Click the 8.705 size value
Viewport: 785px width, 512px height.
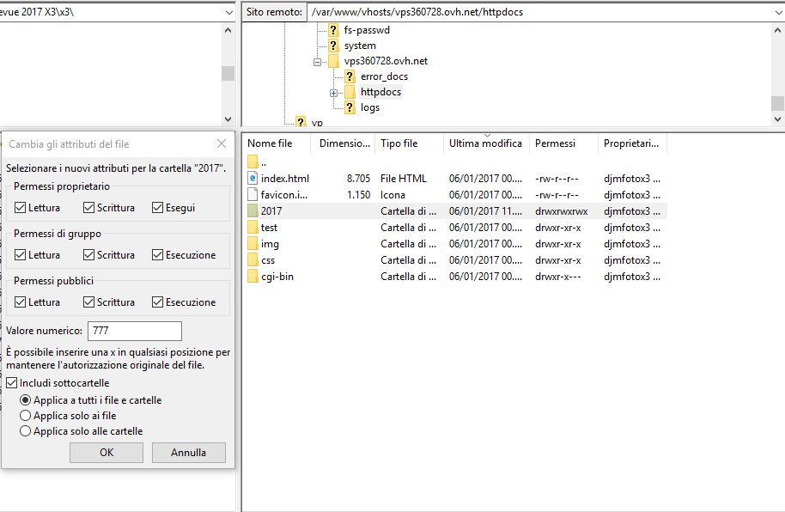(358, 179)
